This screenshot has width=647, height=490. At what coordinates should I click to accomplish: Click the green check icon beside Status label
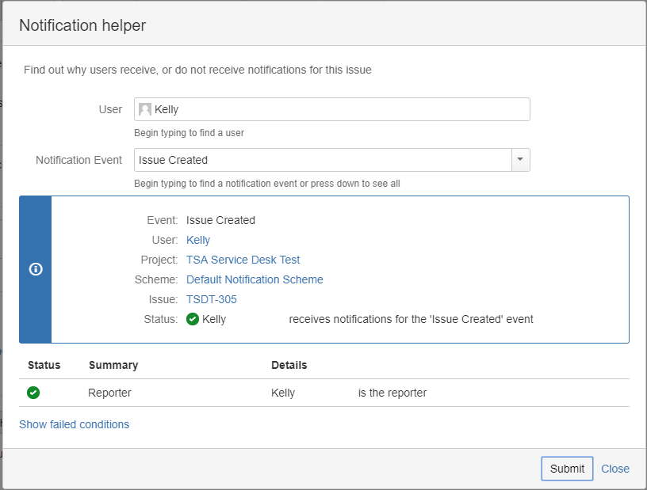pyautogui.click(x=193, y=320)
